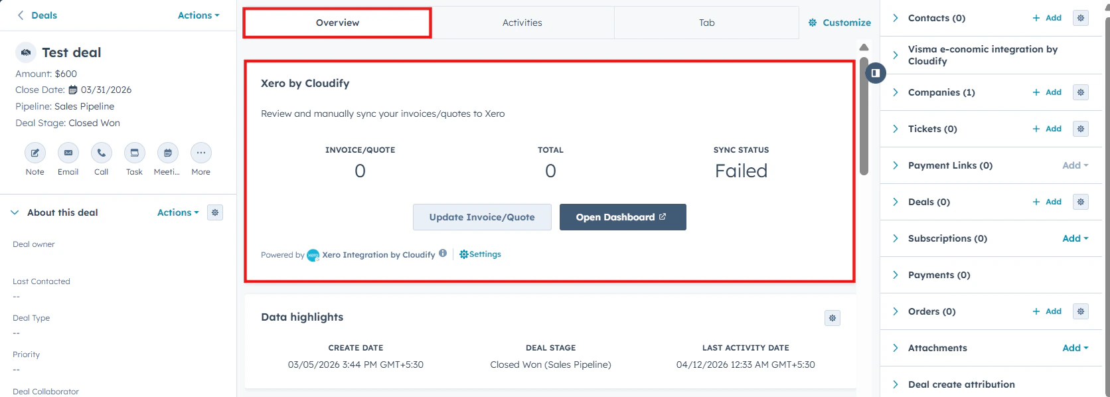Open the More actions ellipsis icon

click(x=201, y=153)
